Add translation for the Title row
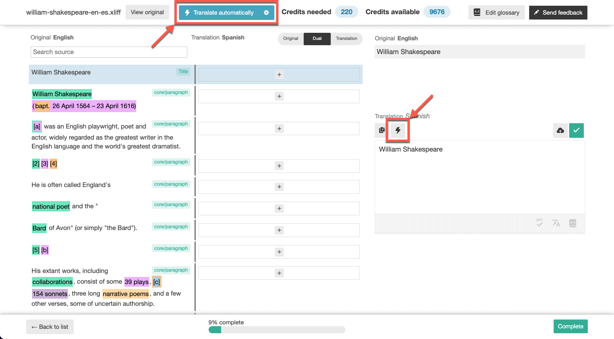Viewport: 614px width, 339px height. pos(279,74)
